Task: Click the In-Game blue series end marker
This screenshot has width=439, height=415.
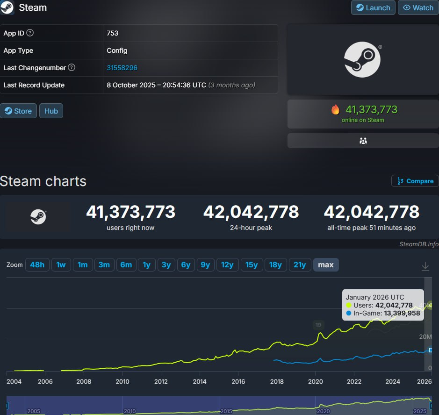Action: pos(431,350)
